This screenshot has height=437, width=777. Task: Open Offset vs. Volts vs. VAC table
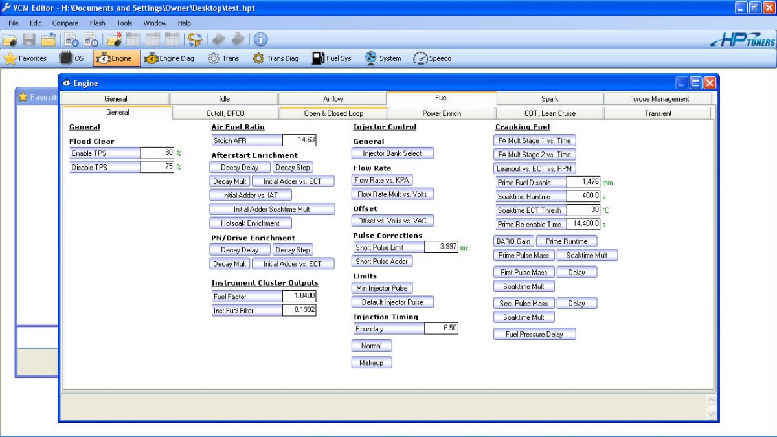[392, 221]
